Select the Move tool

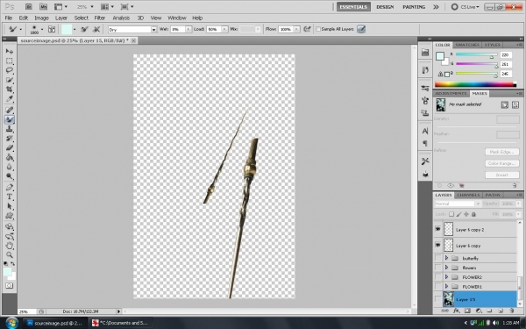coord(10,51)
